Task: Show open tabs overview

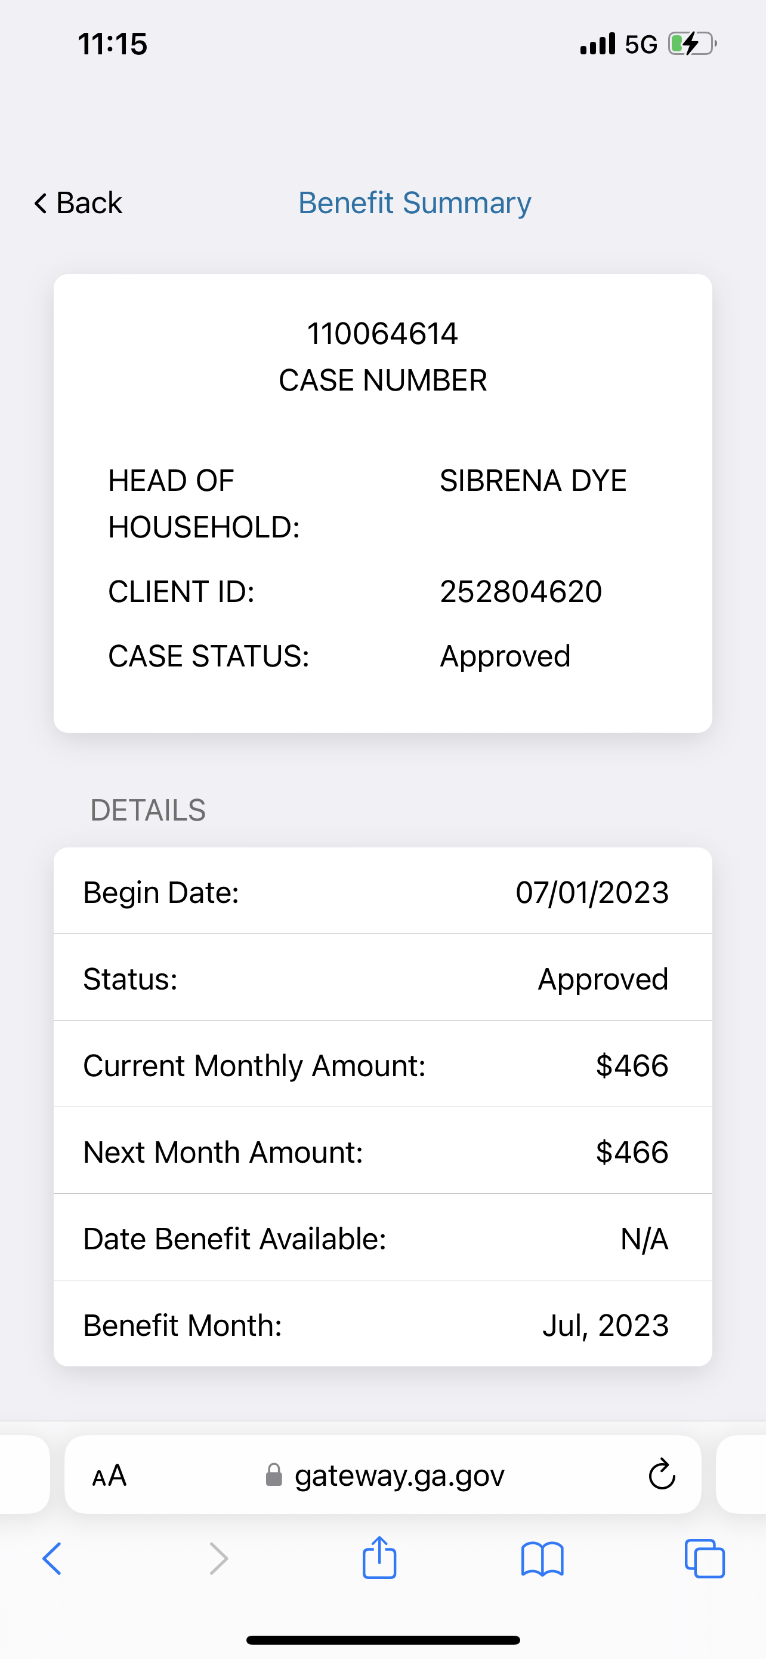Action: pos(705,1559)
